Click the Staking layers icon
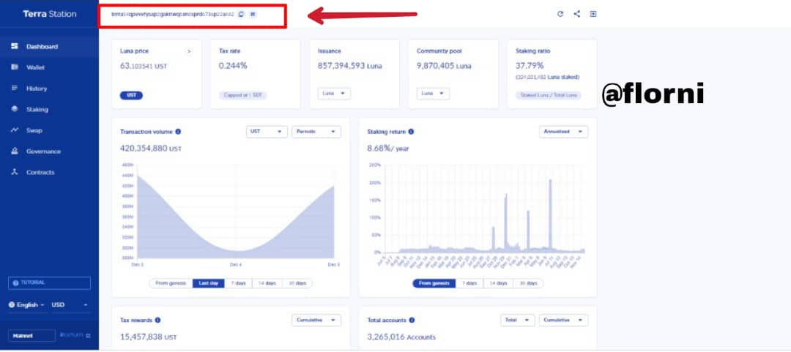Image resolution: width=791 pixels, height=352 pixels. 15,109
